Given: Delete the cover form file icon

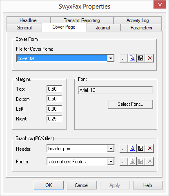Looking at the screenshot, I should pos(149,58).
